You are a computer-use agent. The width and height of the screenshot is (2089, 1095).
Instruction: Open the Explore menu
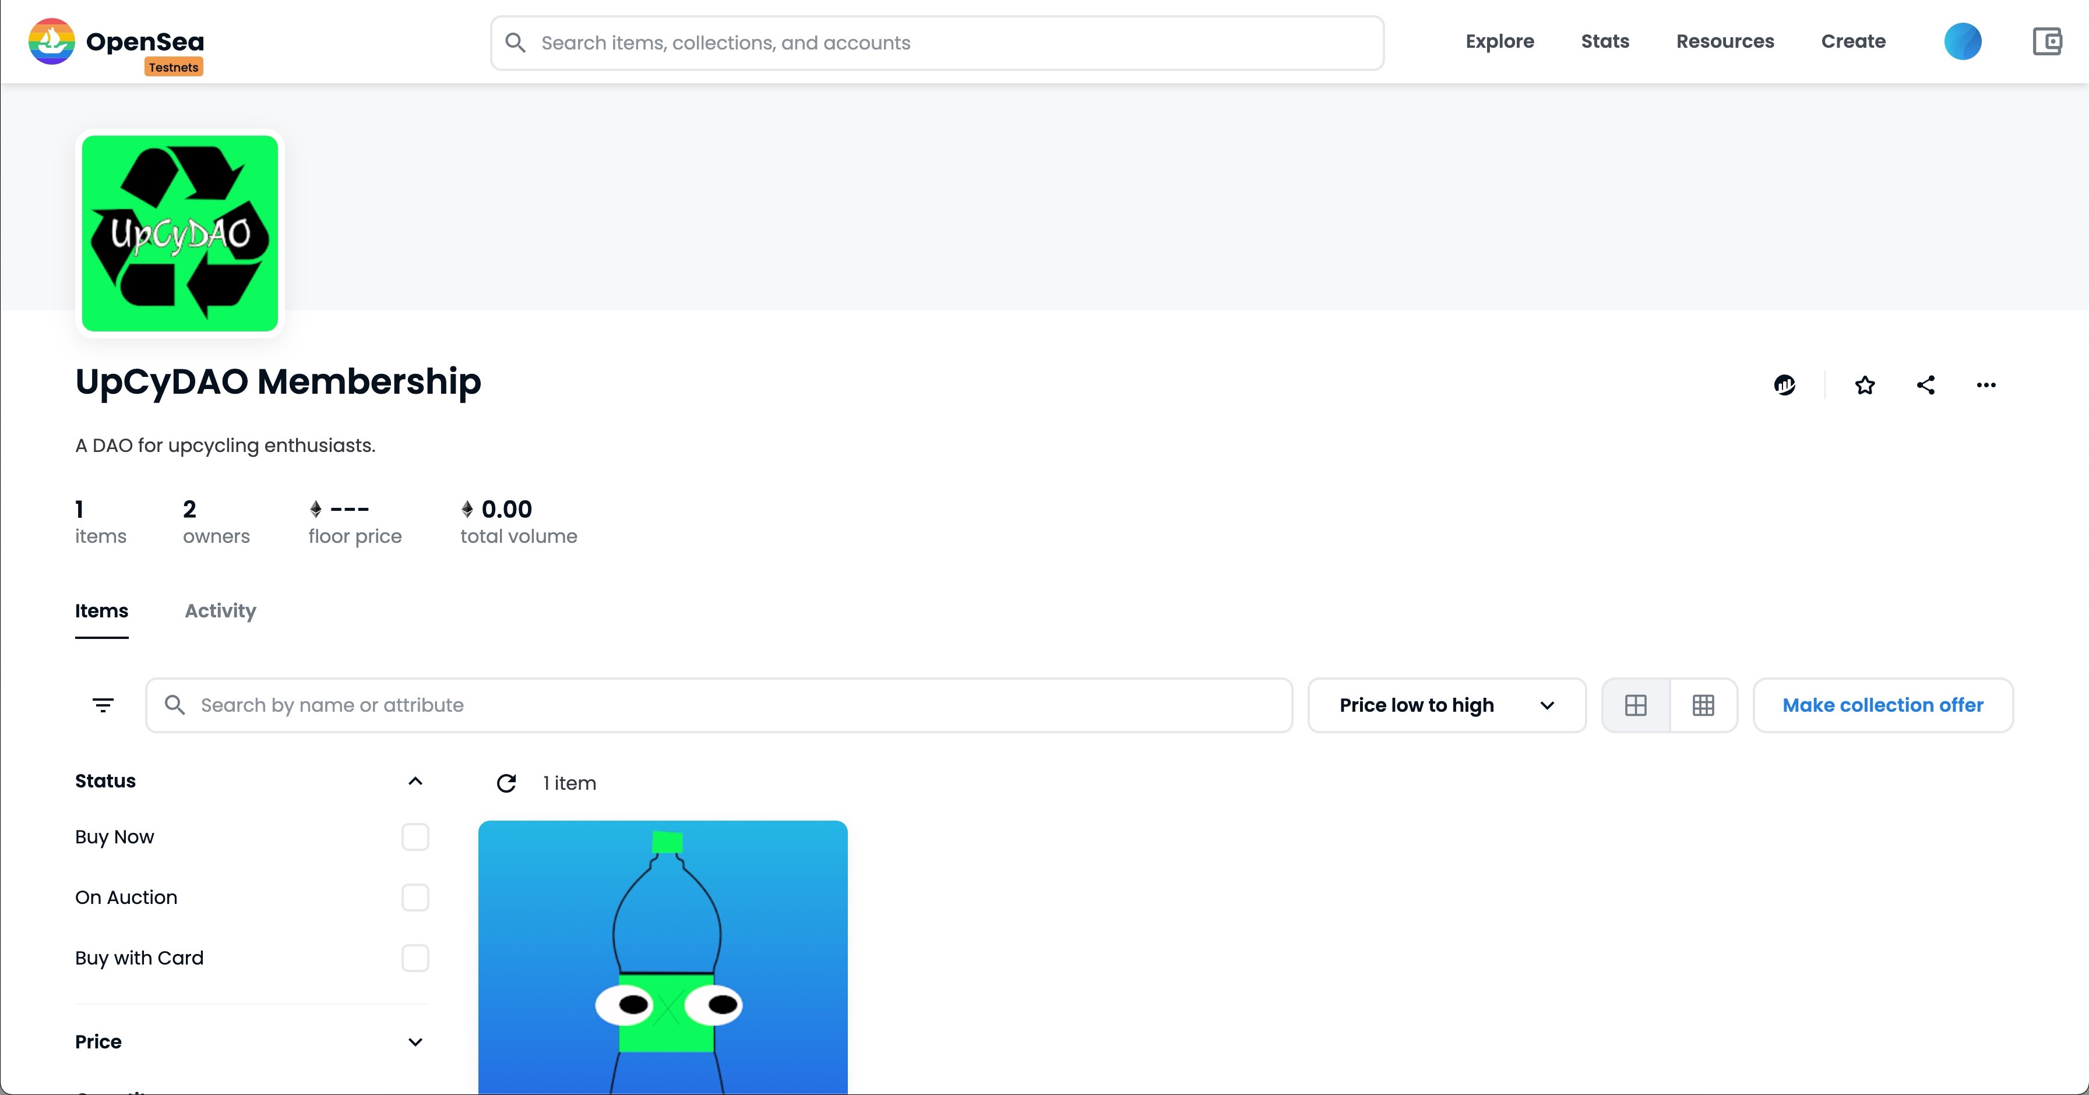tap(1499, 41)
